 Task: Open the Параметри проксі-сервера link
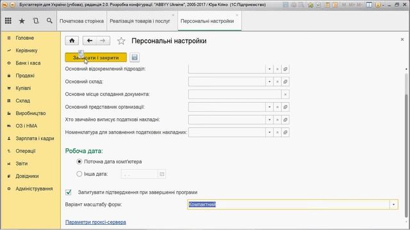(95, 222)
